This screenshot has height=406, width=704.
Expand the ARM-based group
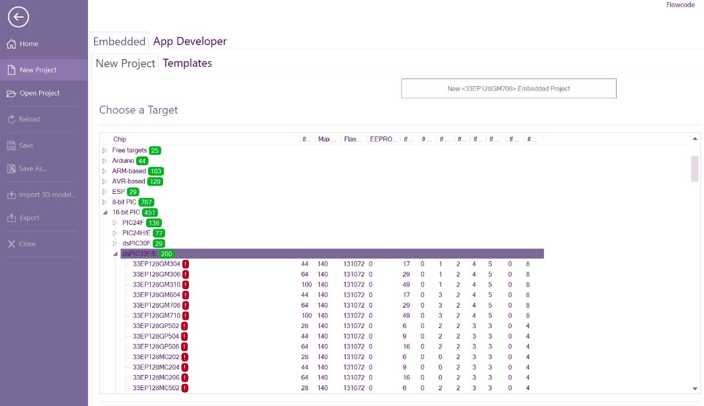[x=105, y=171]
